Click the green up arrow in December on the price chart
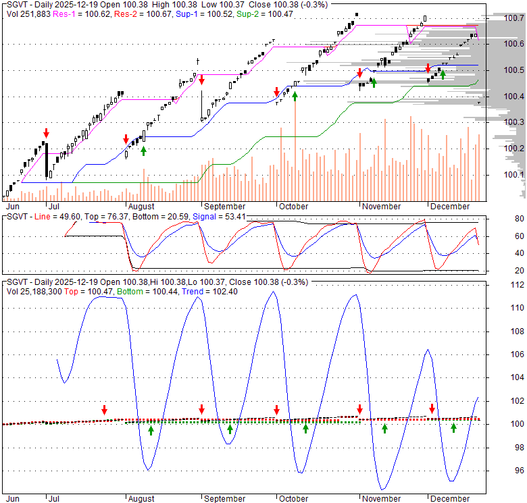This screenshot has height=503, width=527. [443, 75]
